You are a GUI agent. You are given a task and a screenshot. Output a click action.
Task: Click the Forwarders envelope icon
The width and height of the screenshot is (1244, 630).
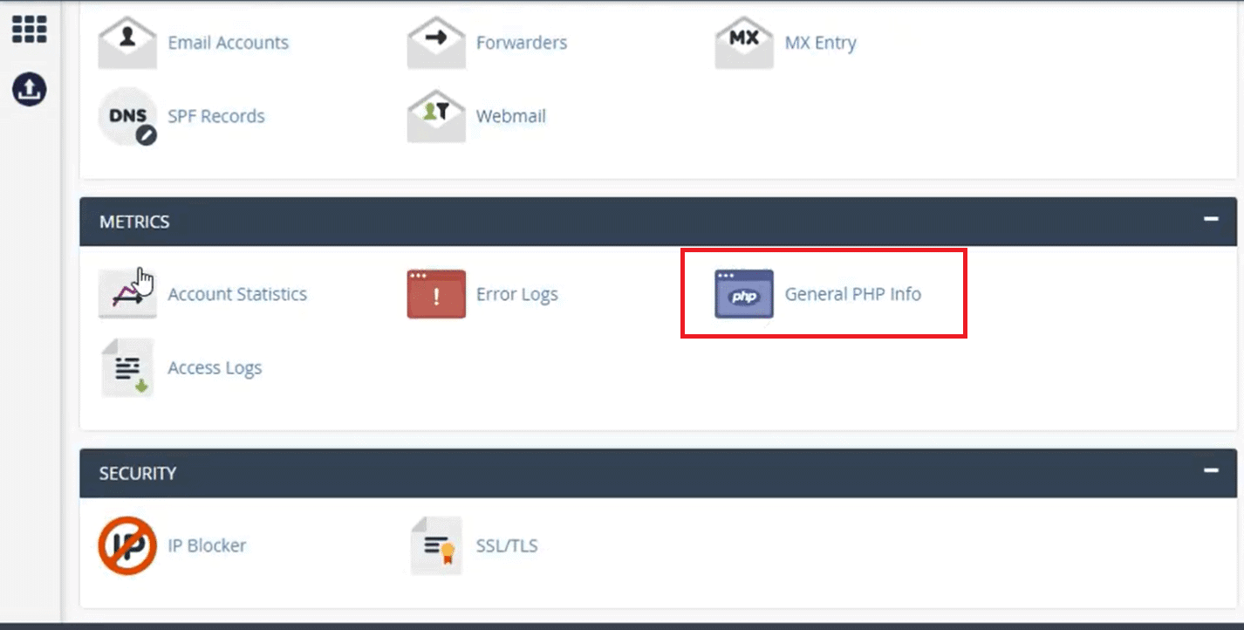pyautogui.click(x=435, y=42)
